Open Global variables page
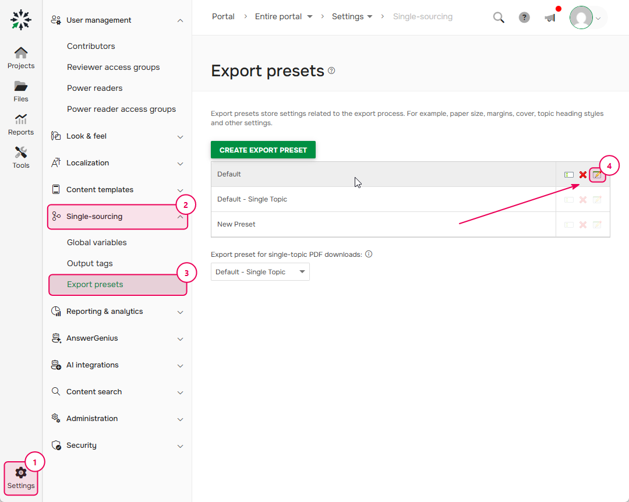This screenshot has height=502, width=629. click(x=97, y=242)
